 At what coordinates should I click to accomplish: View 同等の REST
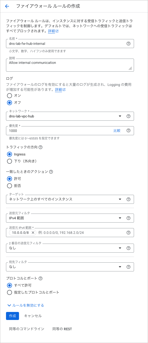62,329
